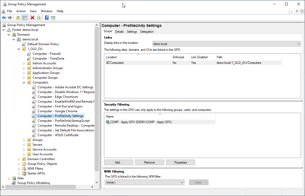Open the Help menu

(x=60, y=11)
